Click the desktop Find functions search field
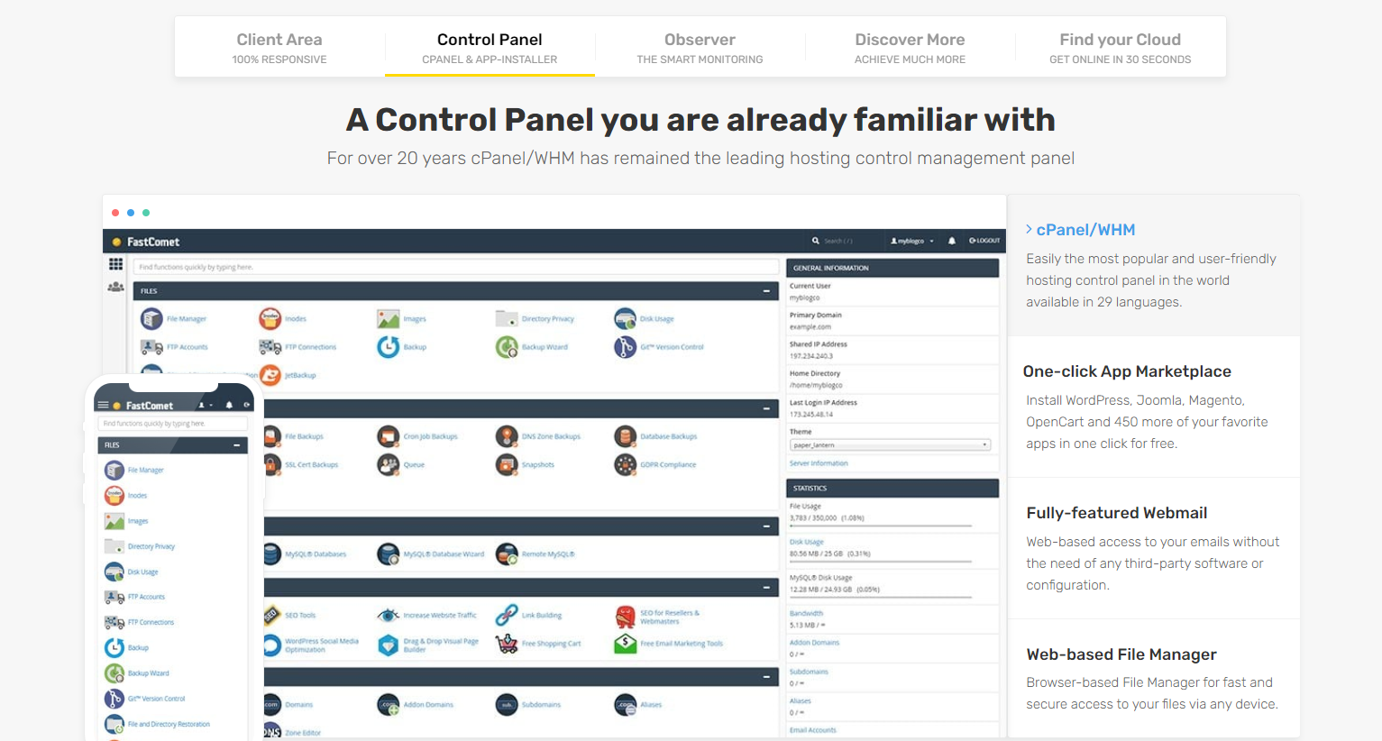The height and width of the screenshot is (741, 1382). coord(456,267)
